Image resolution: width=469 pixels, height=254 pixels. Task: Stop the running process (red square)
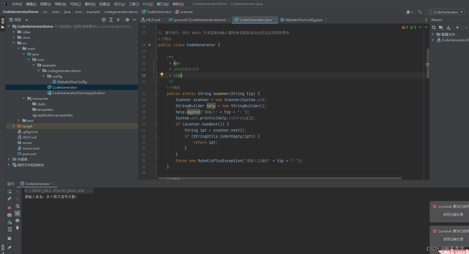pyautogui.click(x=9, y=207)
